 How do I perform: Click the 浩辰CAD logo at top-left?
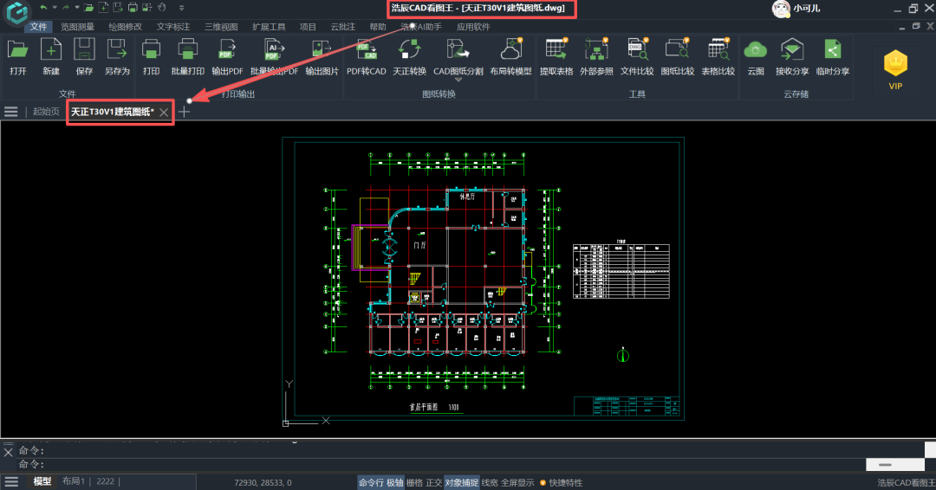point(16,12)
